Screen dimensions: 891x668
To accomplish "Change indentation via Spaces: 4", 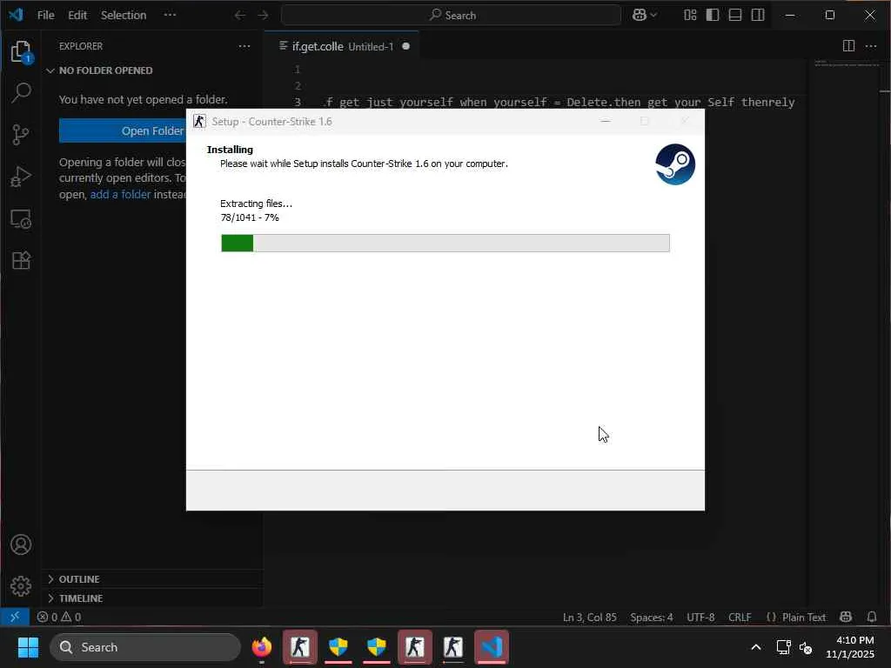I will 651,617.
